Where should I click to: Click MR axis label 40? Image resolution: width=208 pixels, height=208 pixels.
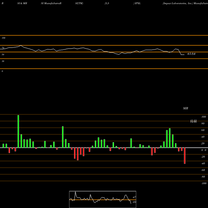pos(203,137)
